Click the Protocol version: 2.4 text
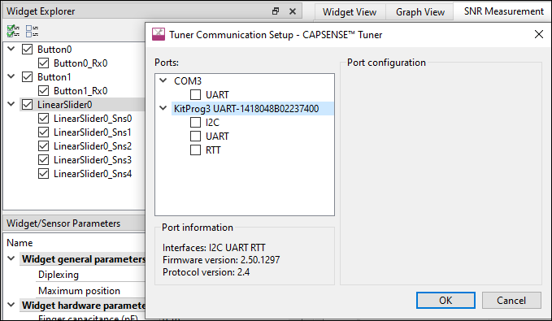Image resolution: width=552 pixels, height=321 pixels. click(206, 272)
